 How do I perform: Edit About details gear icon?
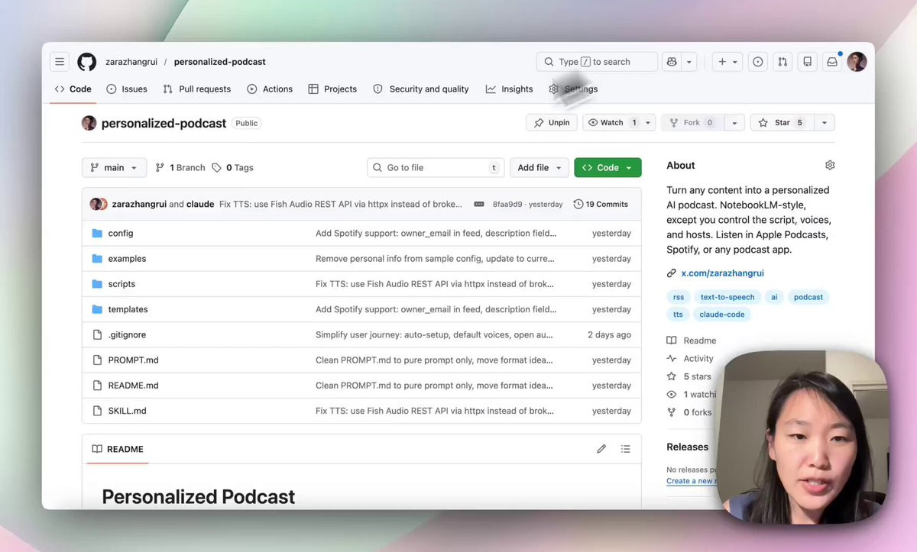[830, 166]
